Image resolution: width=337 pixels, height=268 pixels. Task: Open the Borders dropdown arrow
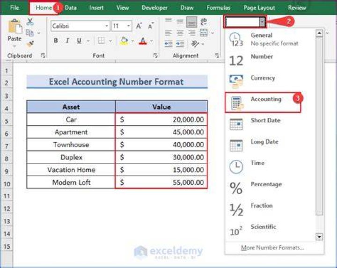110,41
